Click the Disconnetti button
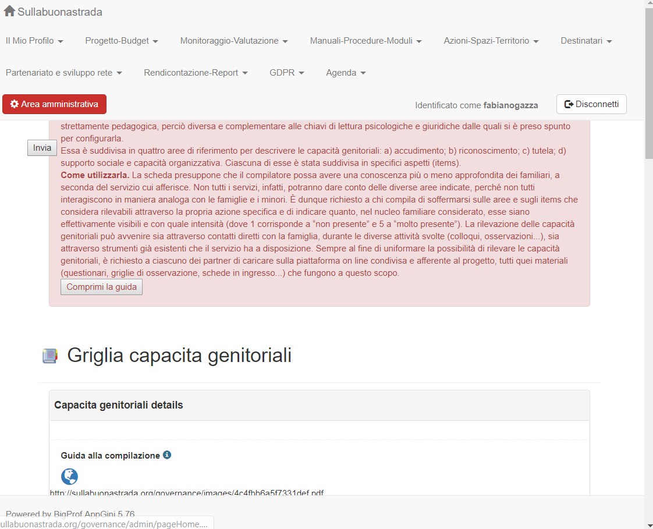The image size is (653, 529). tap(591, 104)
